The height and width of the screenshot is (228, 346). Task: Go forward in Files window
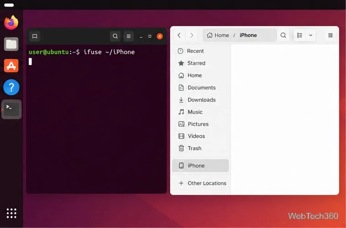coord(192,35)
